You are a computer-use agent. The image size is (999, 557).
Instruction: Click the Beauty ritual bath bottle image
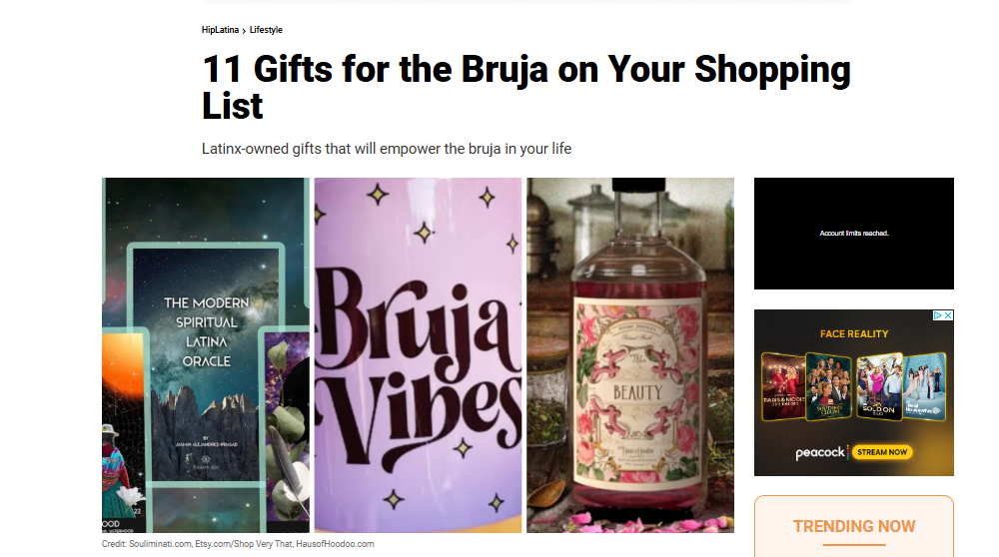[x=630, y=355]
